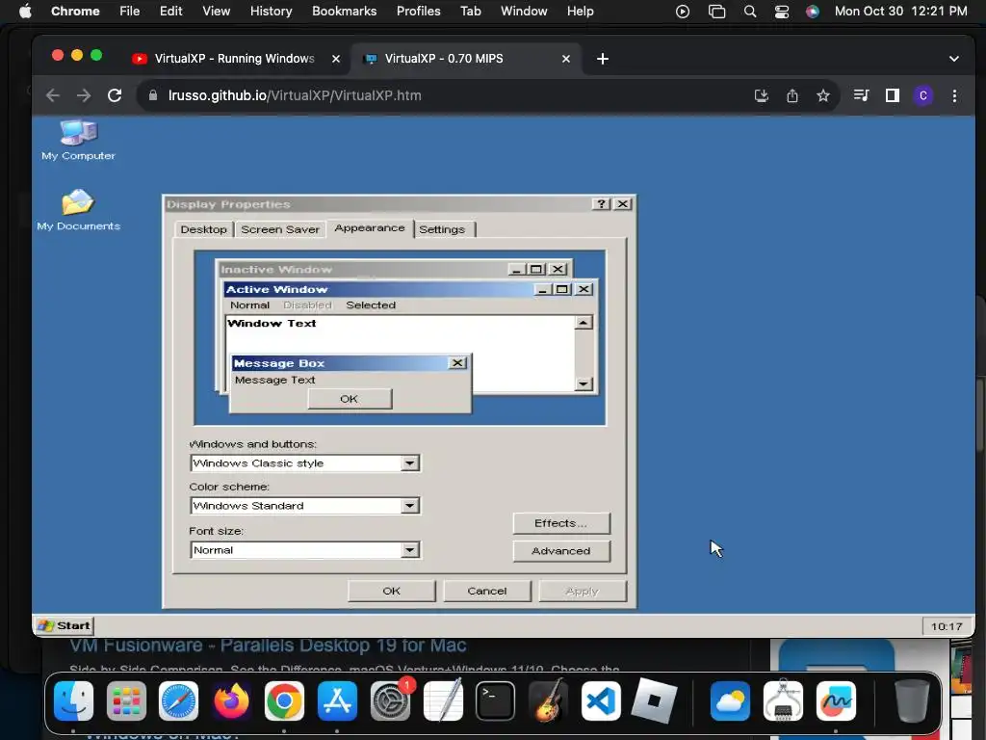This screenshot has width=986, height=740.
Task: Switch to the Settings tab
Action: click(x=442, y=229)
